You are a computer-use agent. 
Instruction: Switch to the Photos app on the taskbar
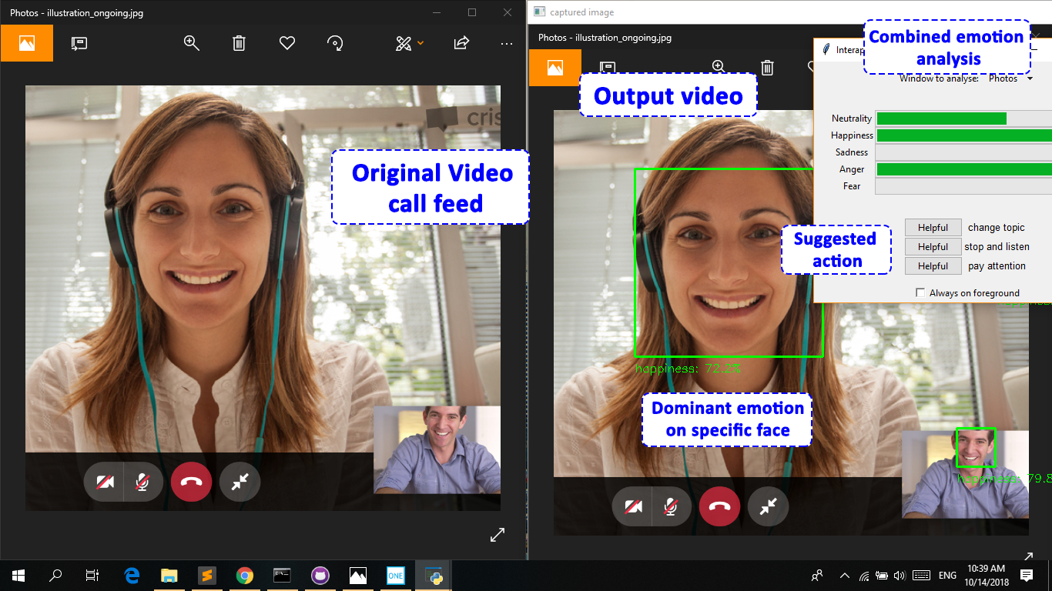point(358,576)
